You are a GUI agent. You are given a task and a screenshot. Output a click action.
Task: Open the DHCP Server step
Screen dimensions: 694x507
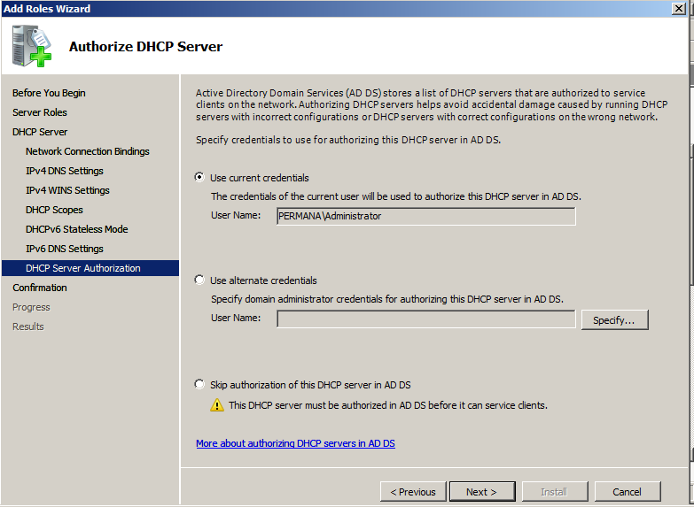click(40, 132)
